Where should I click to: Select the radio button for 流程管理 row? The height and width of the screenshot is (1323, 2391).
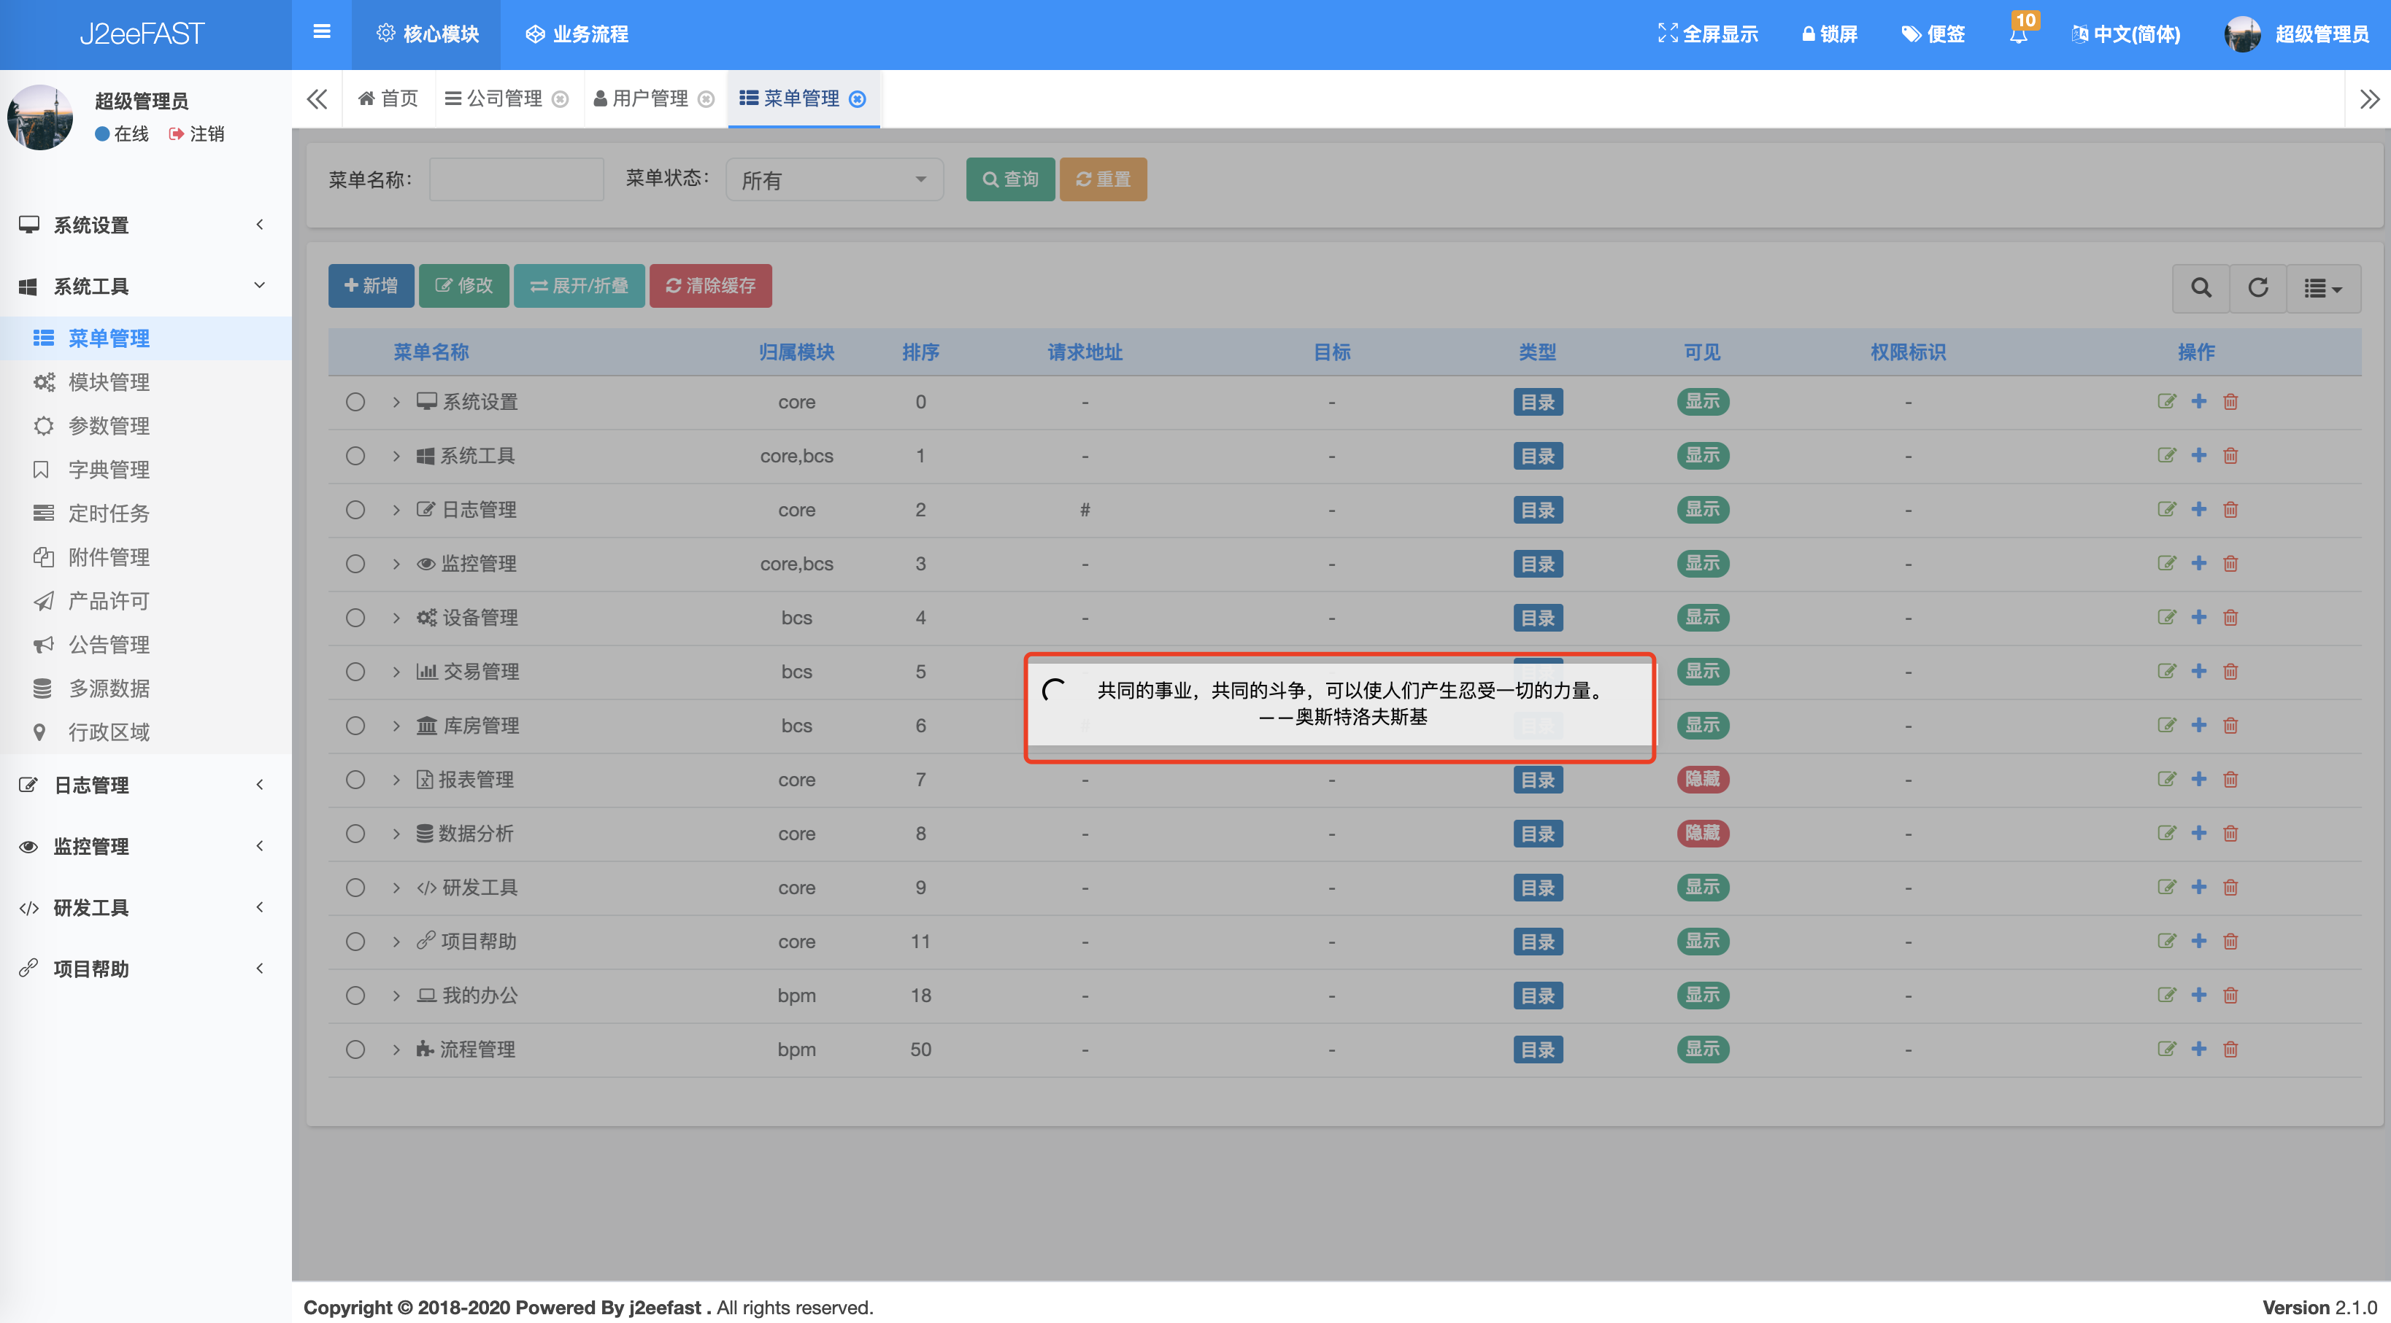355,1050
